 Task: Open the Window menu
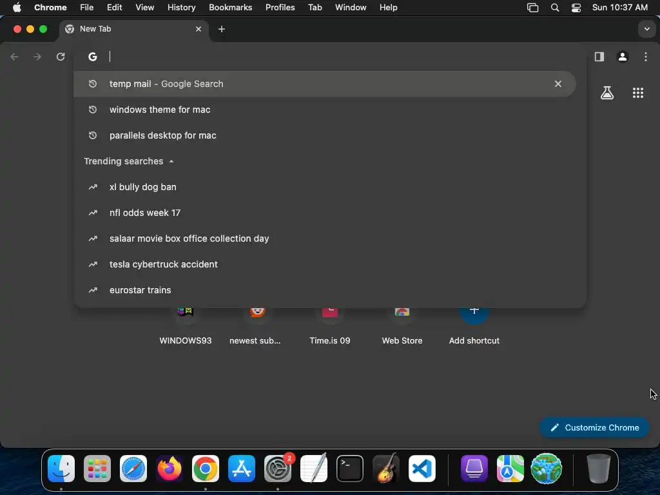click(x=351, y=8)
